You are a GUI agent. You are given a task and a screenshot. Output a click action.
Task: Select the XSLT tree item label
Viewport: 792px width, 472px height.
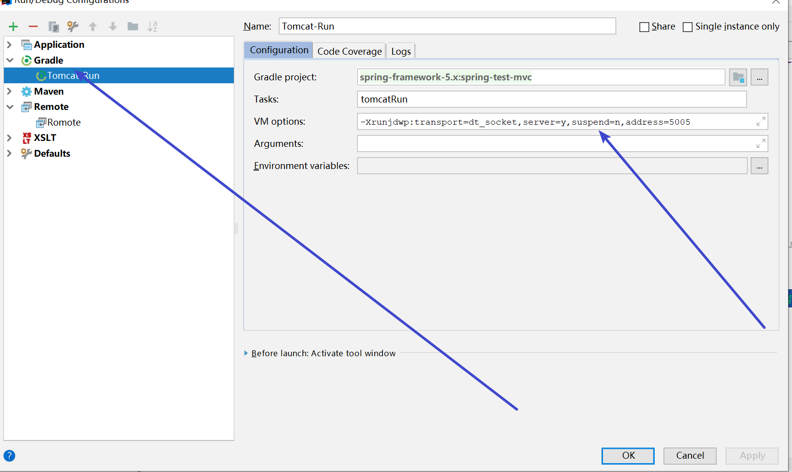pos(45,138)
